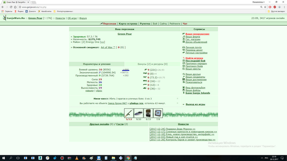The height and width of the screenshot is (161, 287).
Task: Close the Green Pear GanjaWars tab
Action: 28,2
